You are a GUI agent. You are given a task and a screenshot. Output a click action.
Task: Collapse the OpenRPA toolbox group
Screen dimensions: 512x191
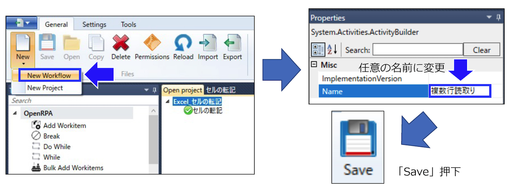14,113
